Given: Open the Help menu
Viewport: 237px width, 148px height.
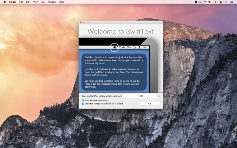Looking at the screenshot, I should 62,2.
